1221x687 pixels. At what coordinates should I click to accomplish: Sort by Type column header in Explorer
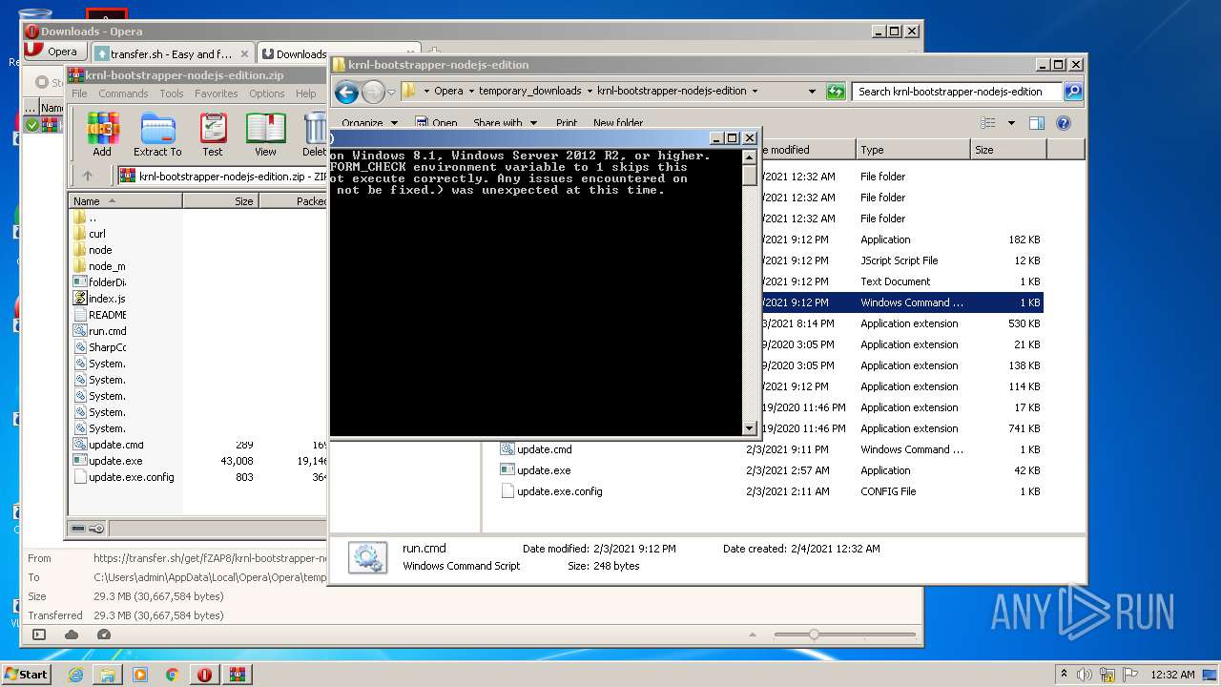[x=913, y=150]
